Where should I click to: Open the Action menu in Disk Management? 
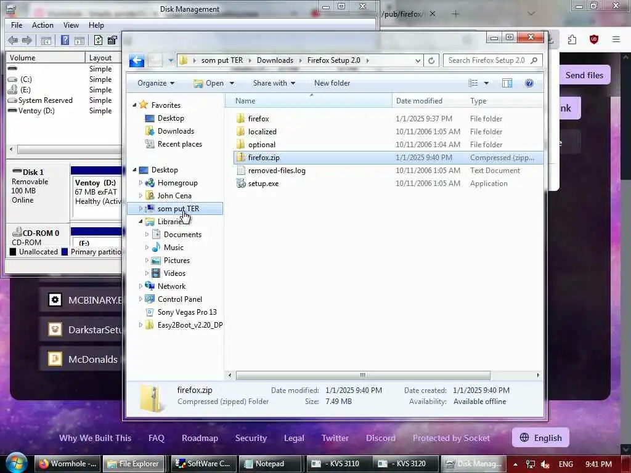[x=43, y=25]
